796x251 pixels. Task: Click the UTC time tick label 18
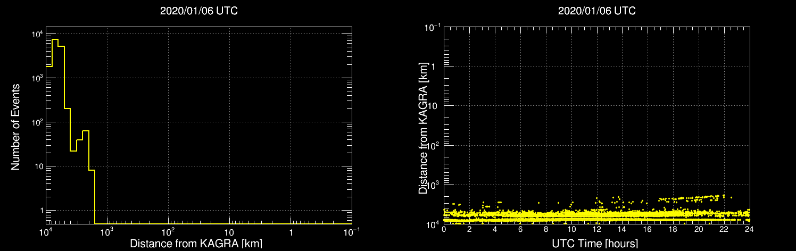point(673,229)
